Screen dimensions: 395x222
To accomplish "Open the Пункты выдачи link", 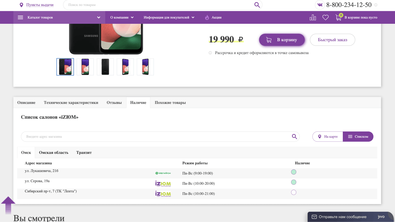I will tap(40, 5).
